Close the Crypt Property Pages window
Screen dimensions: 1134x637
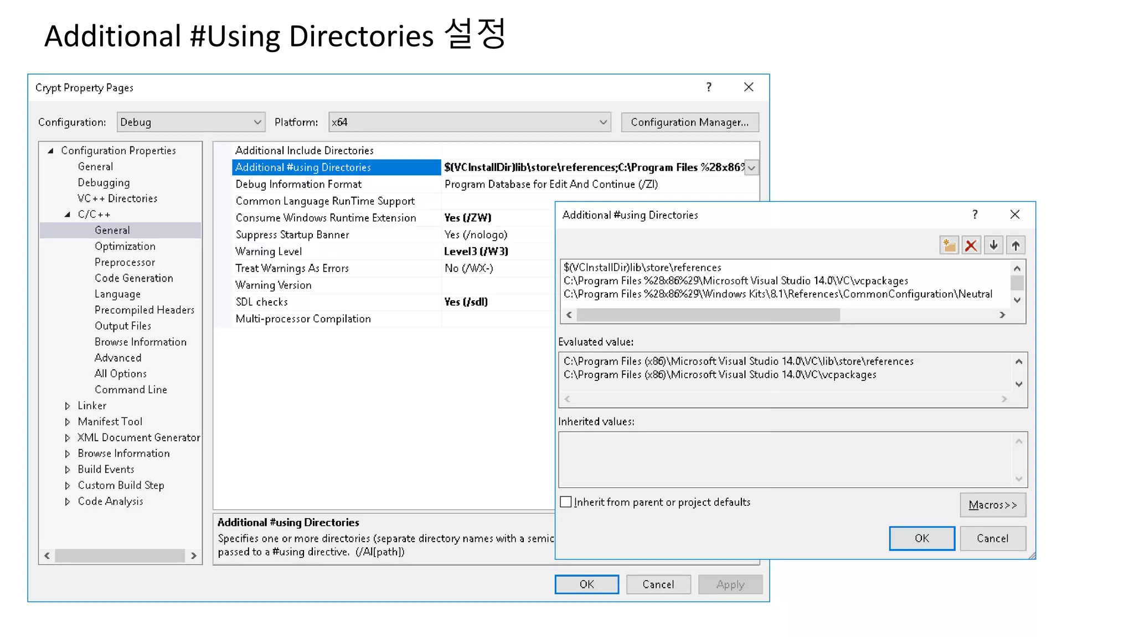[x=749, y=87]
